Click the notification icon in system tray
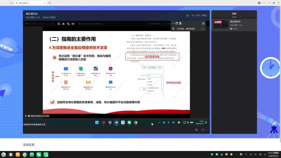 point(265,154)
